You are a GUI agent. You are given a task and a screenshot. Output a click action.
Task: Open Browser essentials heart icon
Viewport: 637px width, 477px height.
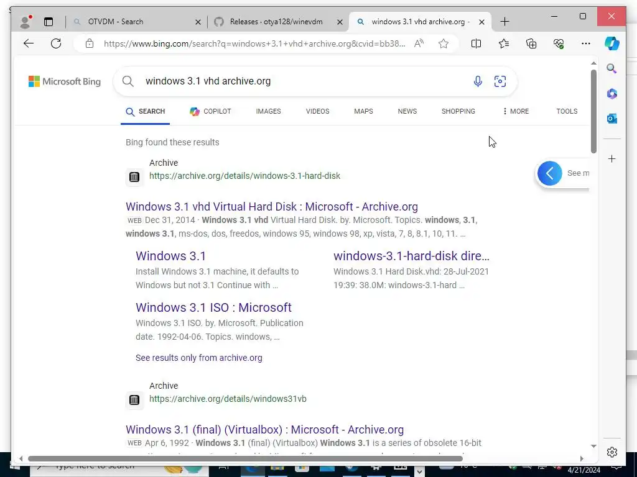(559, 43)
